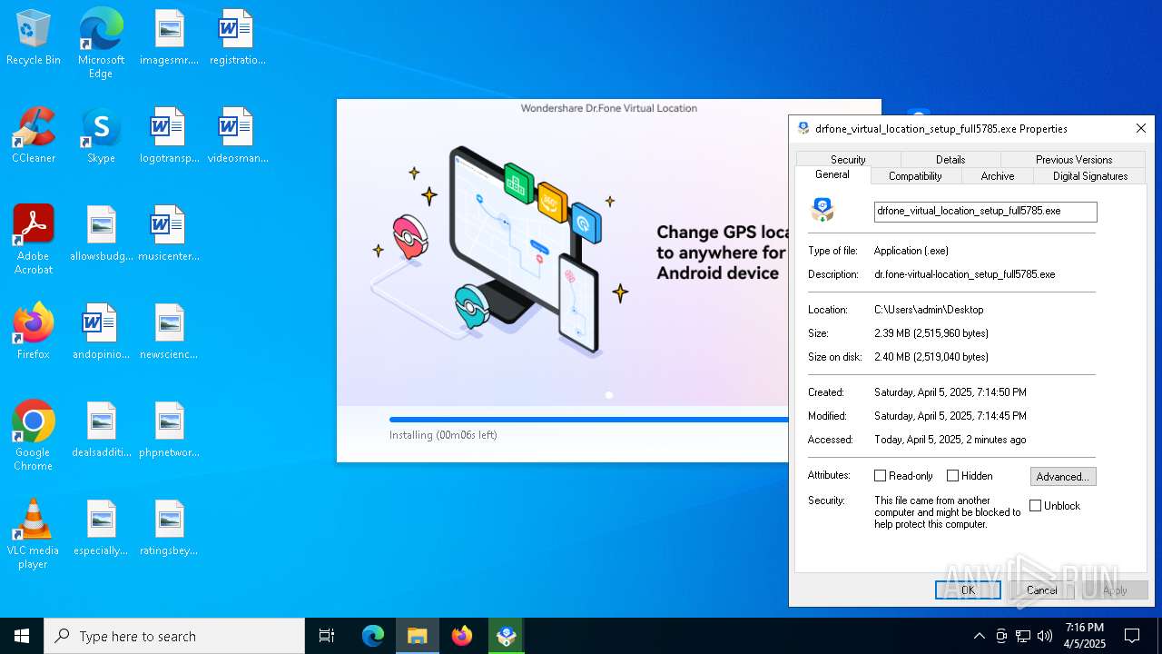1162x654 pixels.
Task: Click the file icon in Properties General tab
Action: pyautogui.click(x=822, y=211)
